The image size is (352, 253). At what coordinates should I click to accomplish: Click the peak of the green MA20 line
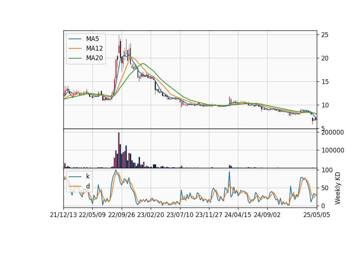[x=143, y=63]
